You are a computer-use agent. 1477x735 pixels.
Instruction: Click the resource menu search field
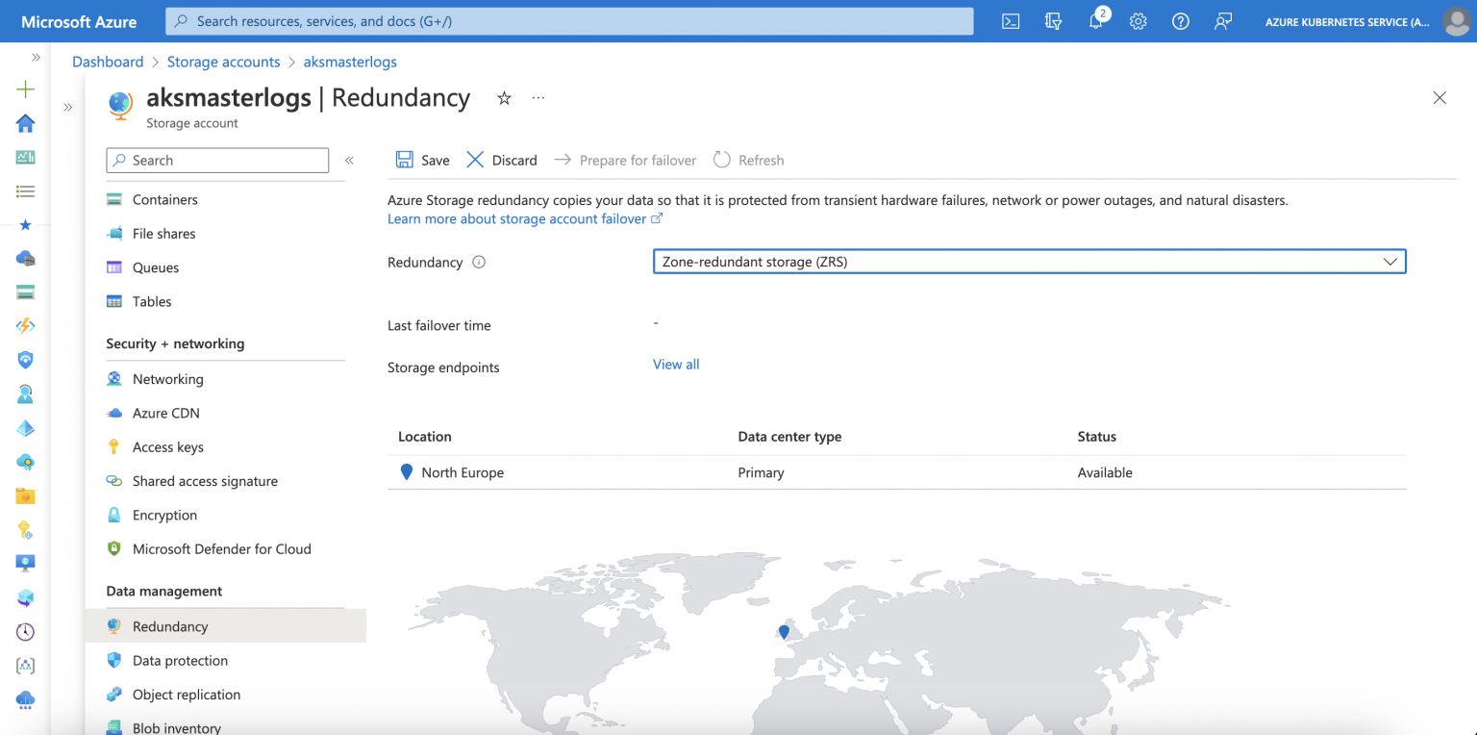(x=216, y=160)
